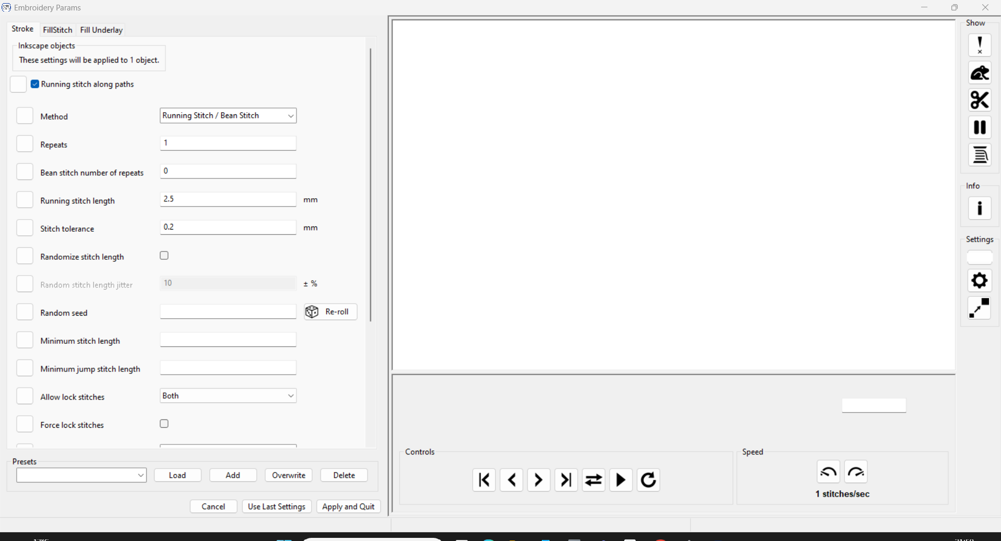Toggle the square box beside Allow lock stitches
The image size is (1001, 541).
coord(25,396)
